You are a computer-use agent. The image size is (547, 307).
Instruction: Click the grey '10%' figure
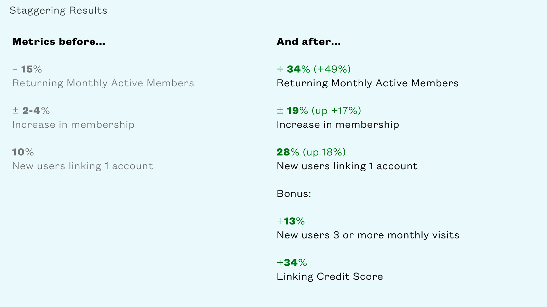click(x=23, y=152)
